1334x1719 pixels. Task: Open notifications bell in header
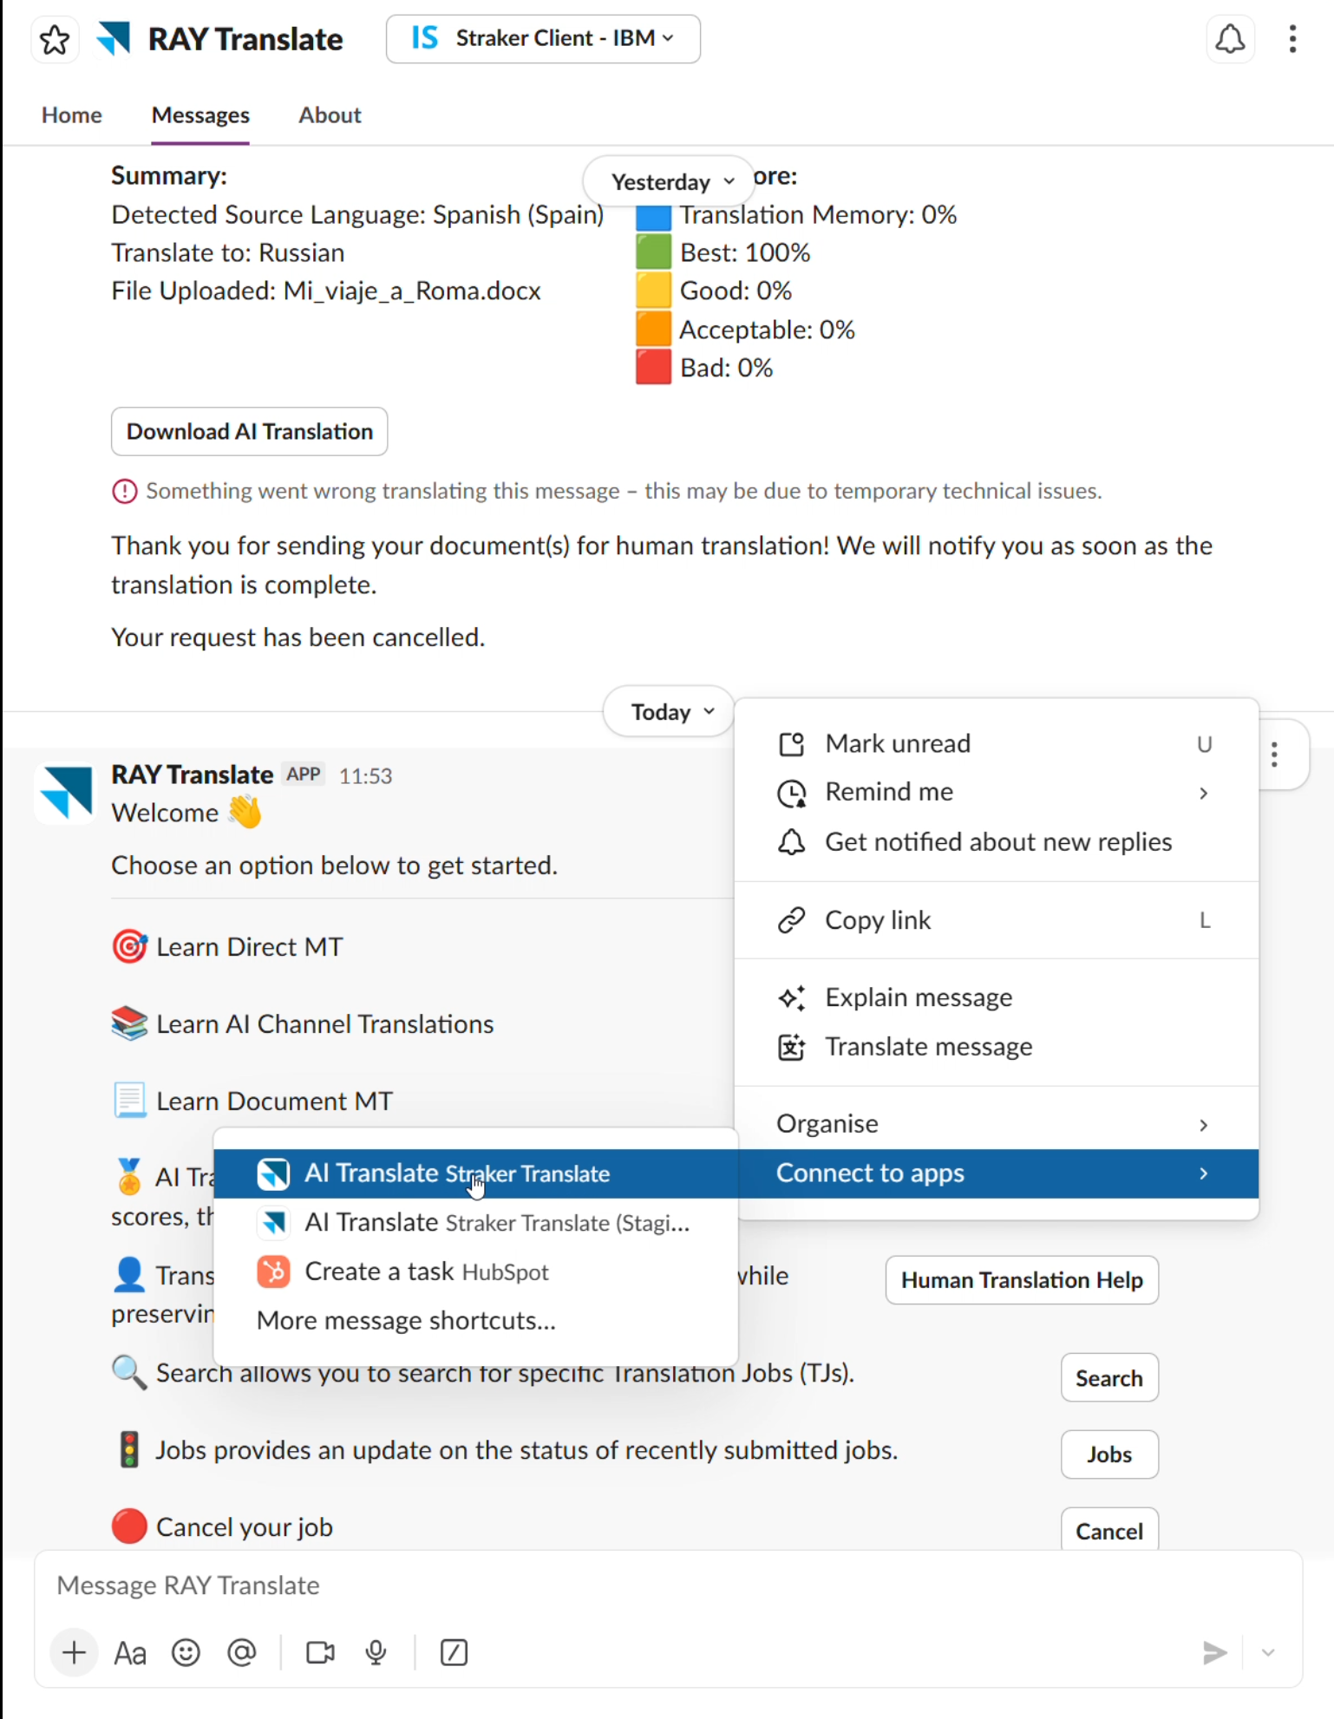point(1229,40)
